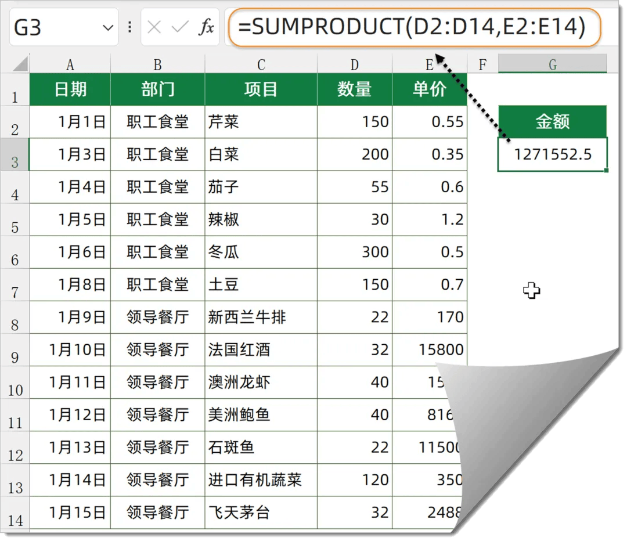This screenshot has height=541, width=627.
Task: Click the cell containing 进口有机蔬菜
Action: [261, 480]
